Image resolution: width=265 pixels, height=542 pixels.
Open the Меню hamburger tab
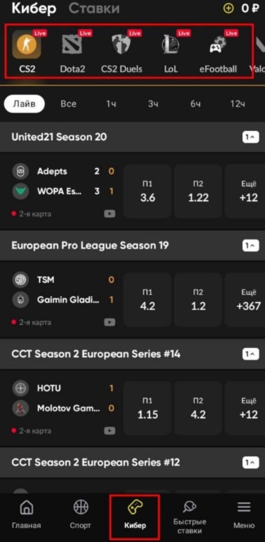244,514
